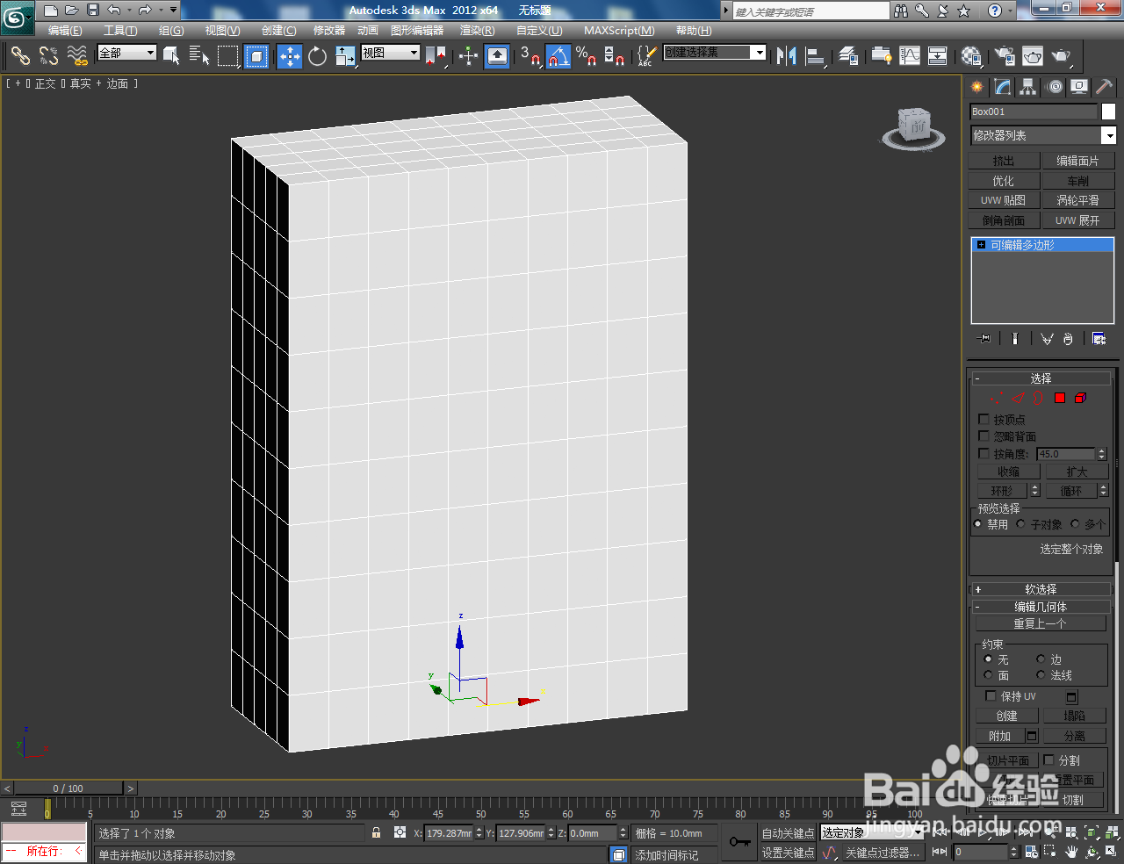Toggle the Angle Snap icon
Viewport: 1124px width, 864px height.
click(x=558, y=56)
